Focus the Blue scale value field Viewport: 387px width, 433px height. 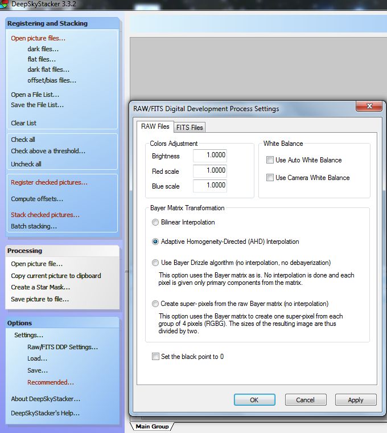pos(210,186)
